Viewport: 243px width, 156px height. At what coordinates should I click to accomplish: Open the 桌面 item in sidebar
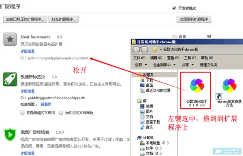[x=147, y=85]
